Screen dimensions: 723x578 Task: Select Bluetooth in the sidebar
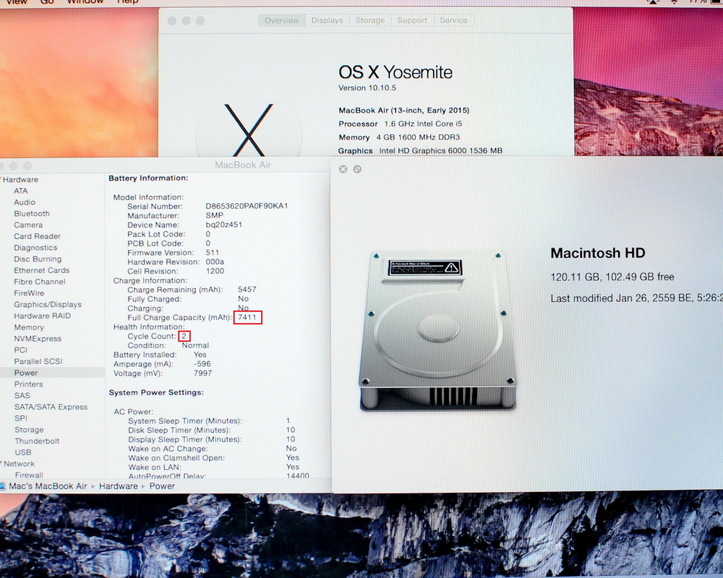(x=32, y=213)
